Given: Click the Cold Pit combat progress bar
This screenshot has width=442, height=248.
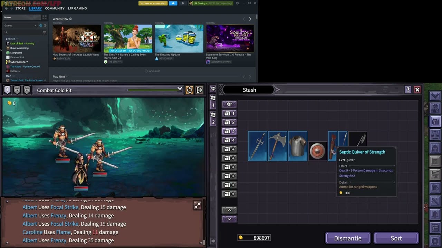Looking at the screenshot, I should point(154,90).
